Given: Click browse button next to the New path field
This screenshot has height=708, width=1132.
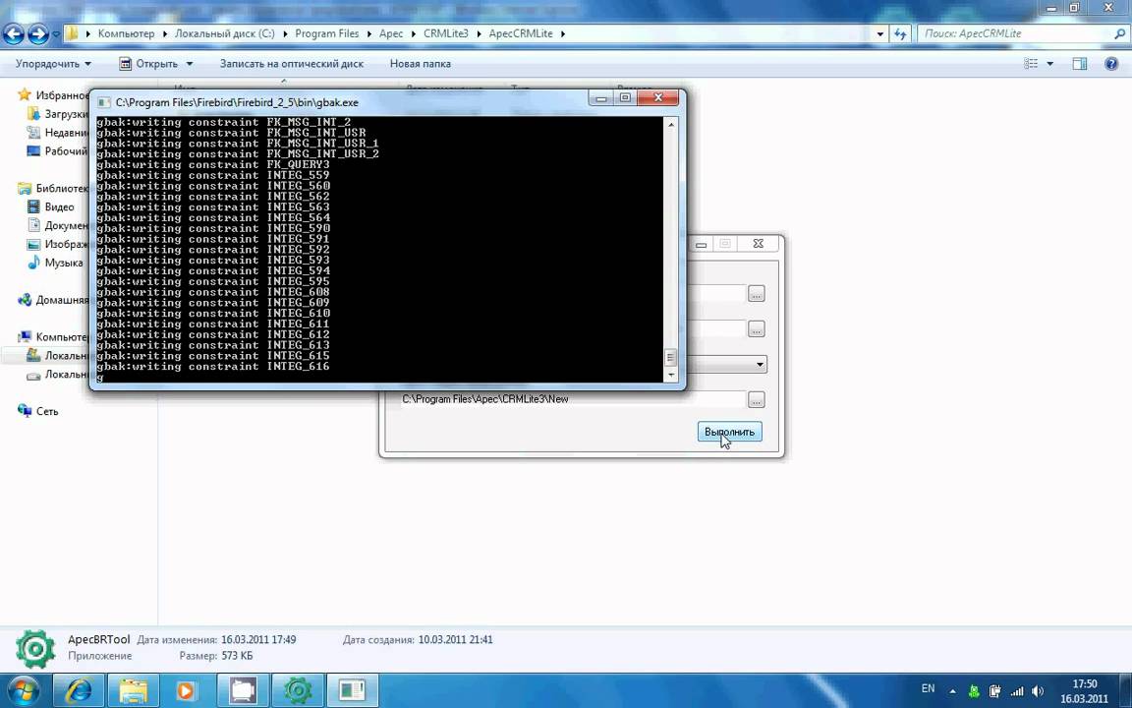Looking at the screenshot, I should (756, 399).
